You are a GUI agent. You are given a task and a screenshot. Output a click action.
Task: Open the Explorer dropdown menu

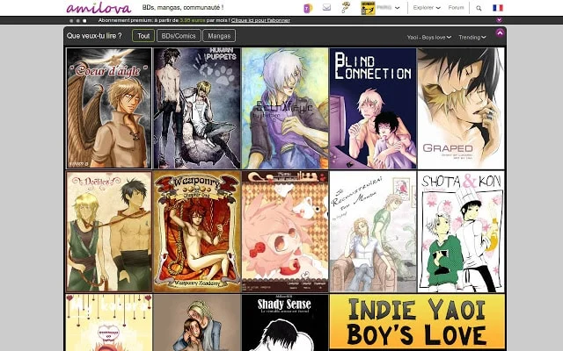(x=427, y=8)
